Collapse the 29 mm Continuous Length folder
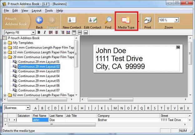The width and height of the screenshot is (195, 135). (x=5, y=57)
